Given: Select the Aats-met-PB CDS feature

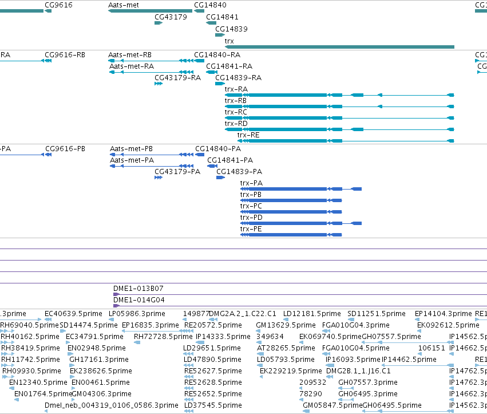Looking at the screenshot, I should click(x=152, y=155).
